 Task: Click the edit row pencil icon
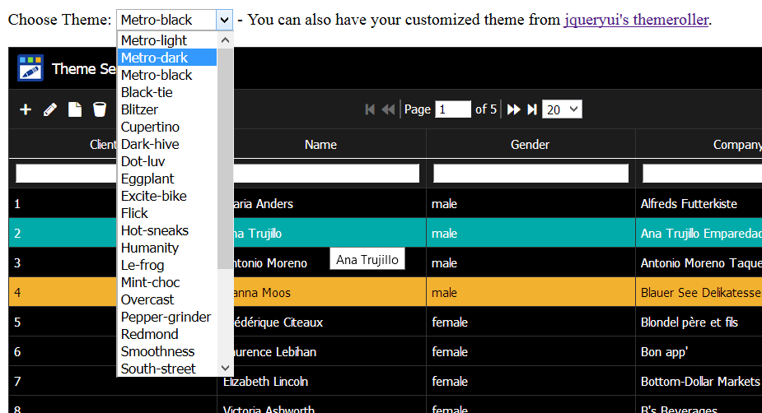coord(50,109)
